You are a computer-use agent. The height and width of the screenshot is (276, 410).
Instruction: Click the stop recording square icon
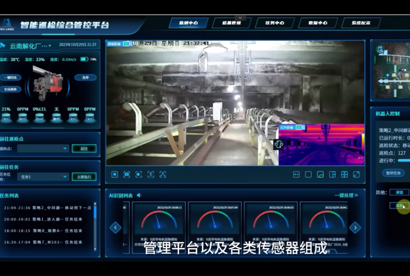(115, 174)
